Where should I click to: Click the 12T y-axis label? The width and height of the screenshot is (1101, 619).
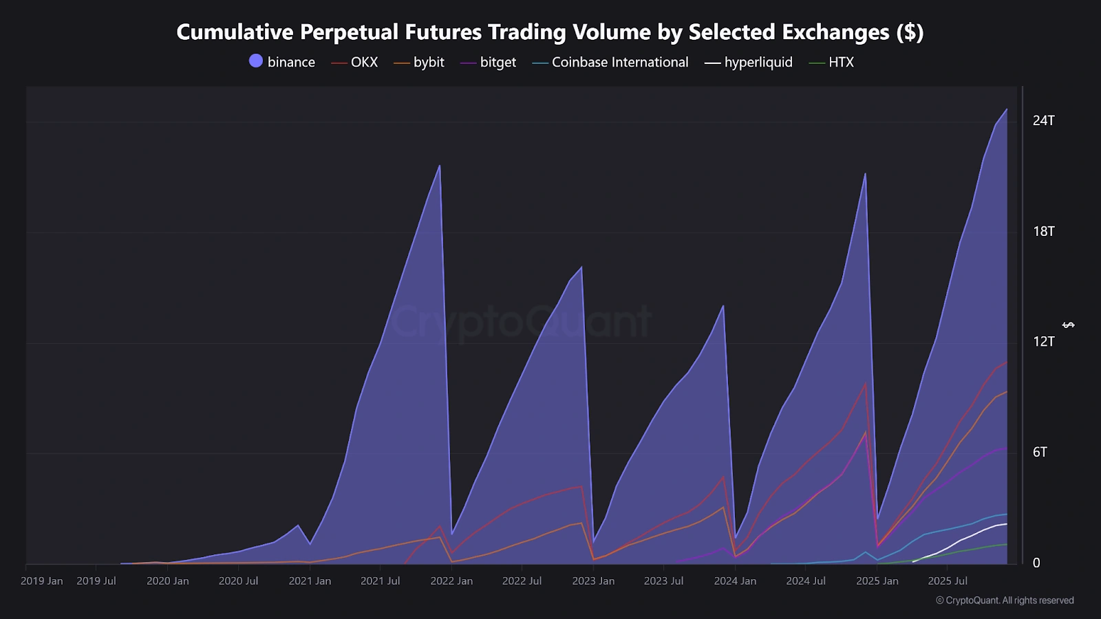point(1043,341)
